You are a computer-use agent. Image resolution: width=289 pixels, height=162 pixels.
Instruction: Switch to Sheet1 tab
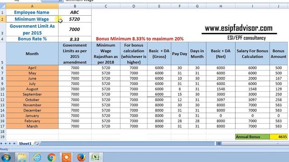pos(25,144)
